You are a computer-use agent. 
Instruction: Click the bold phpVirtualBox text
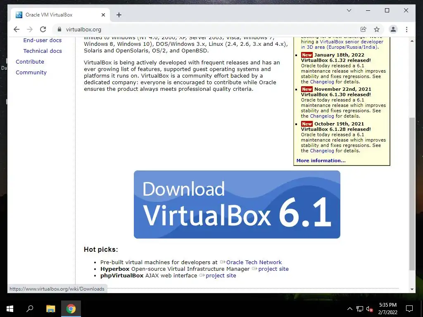pyautogui.click(x=122, y=275)
